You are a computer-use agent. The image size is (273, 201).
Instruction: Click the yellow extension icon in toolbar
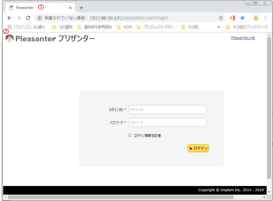tap(256, 18)
